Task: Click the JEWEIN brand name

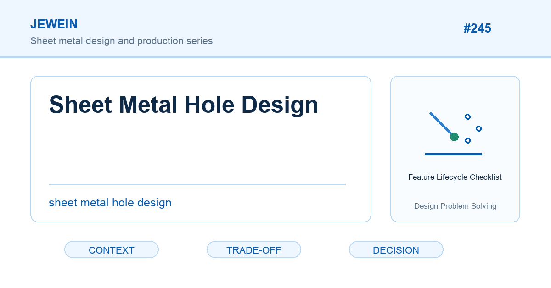Action: [54, 24]
